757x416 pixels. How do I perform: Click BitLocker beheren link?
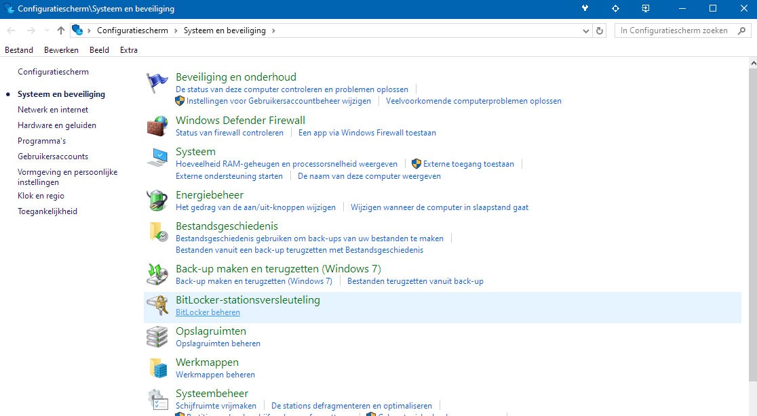[x=208, y=312]
